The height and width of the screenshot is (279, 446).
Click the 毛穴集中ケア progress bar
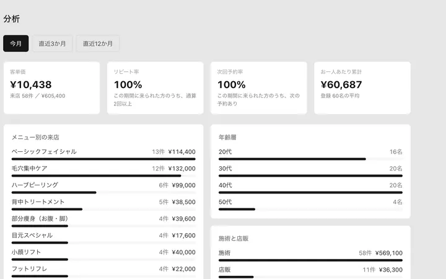(103, 175)
